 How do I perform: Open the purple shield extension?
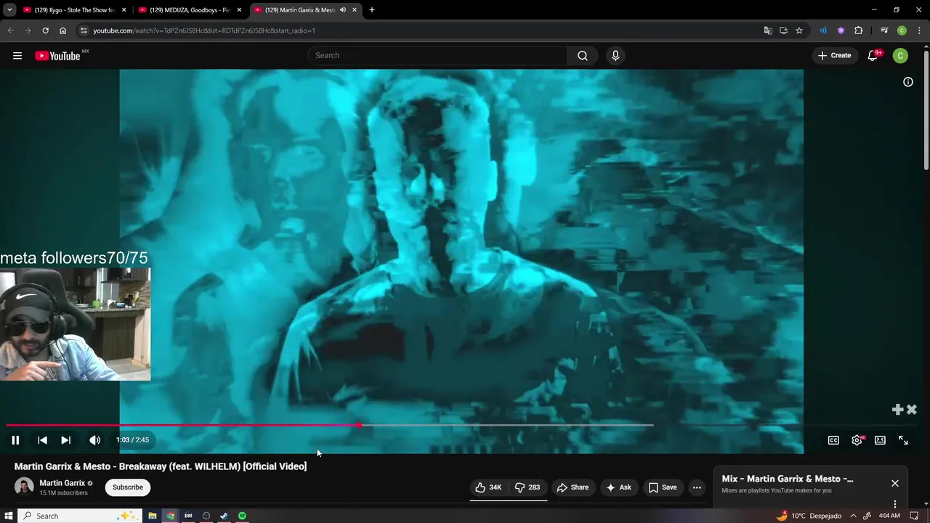[841, 31]
